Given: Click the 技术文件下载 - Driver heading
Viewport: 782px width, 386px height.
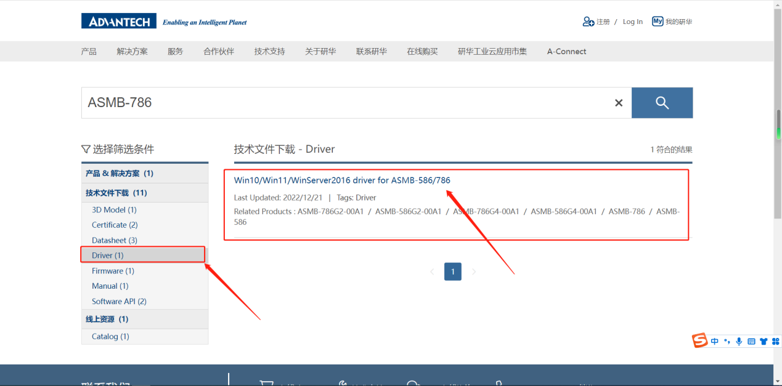Looking at the screenshot, I should (x=284, y=149).
